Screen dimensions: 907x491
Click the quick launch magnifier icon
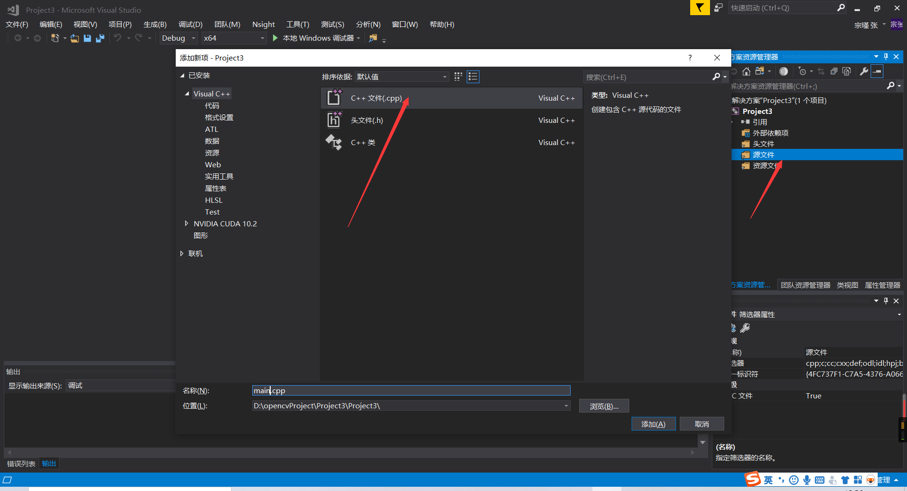pos(841,8)
